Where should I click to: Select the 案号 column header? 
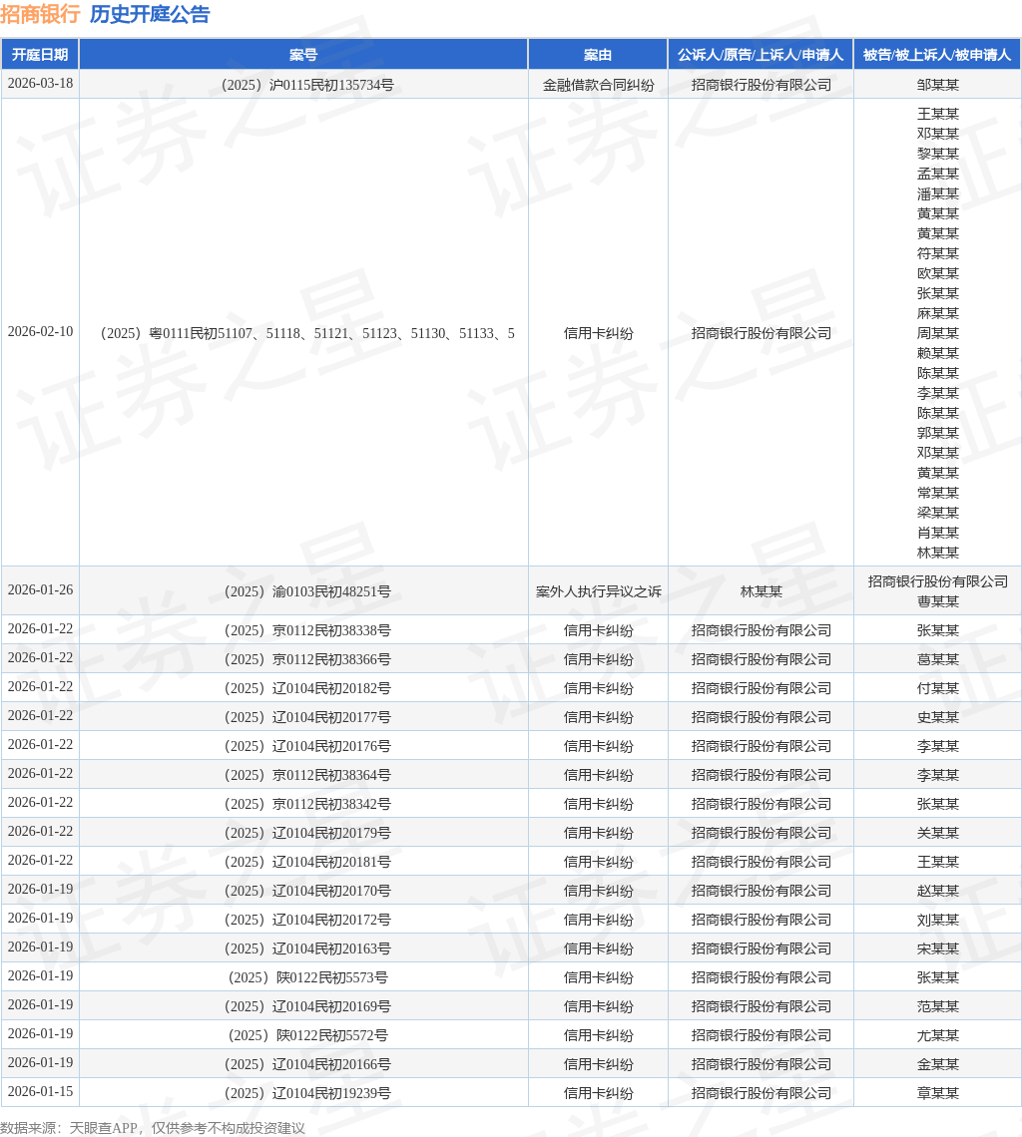coord(303,55)
